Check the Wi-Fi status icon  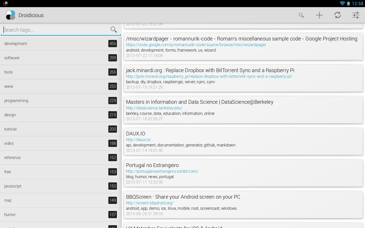click(342, 3)
